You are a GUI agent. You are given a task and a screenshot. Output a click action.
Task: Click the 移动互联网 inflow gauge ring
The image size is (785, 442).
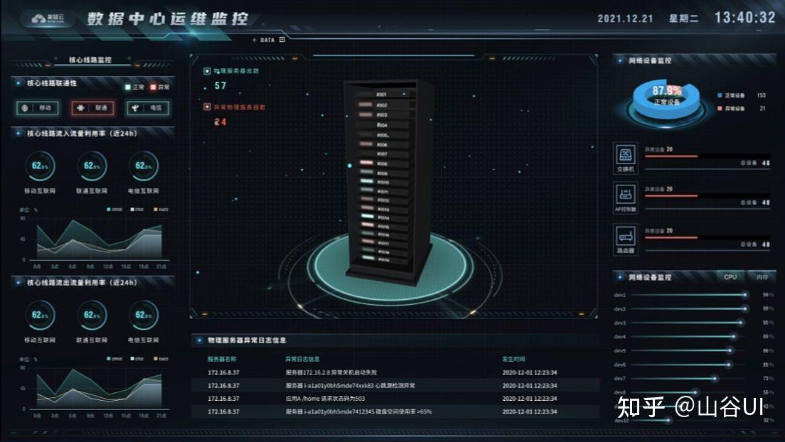pos(40,166)
